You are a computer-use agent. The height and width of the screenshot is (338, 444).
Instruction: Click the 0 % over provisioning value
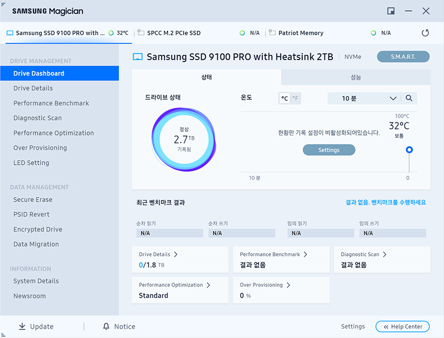[245, 296]
